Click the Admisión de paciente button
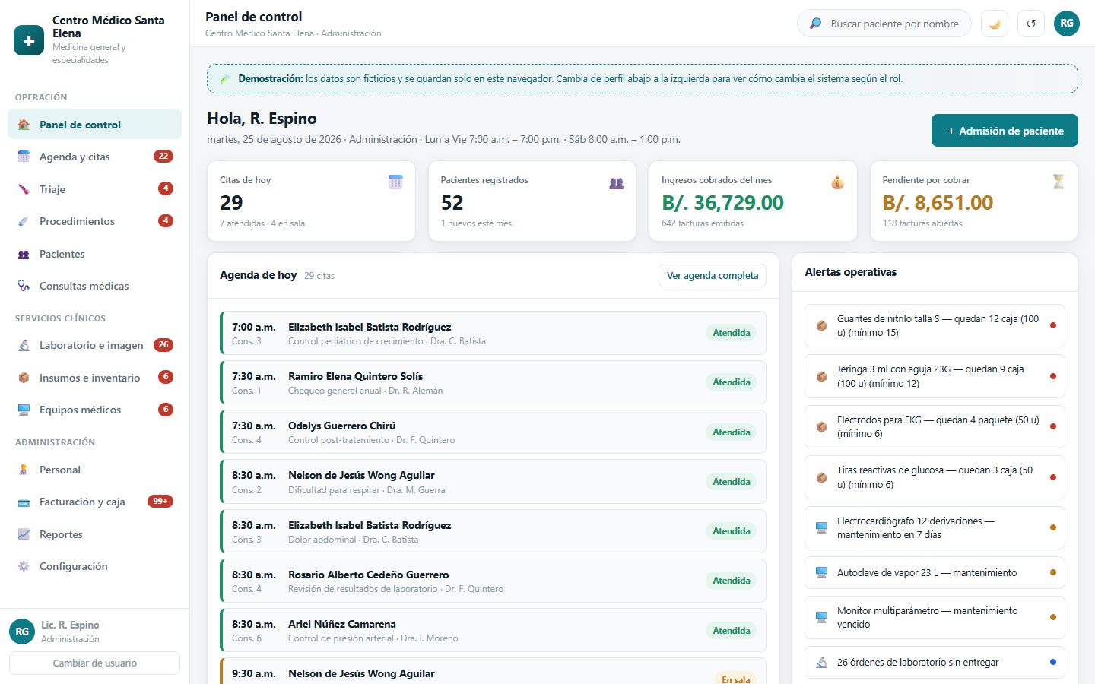The image size is (1095, 684). [1005, 131]
